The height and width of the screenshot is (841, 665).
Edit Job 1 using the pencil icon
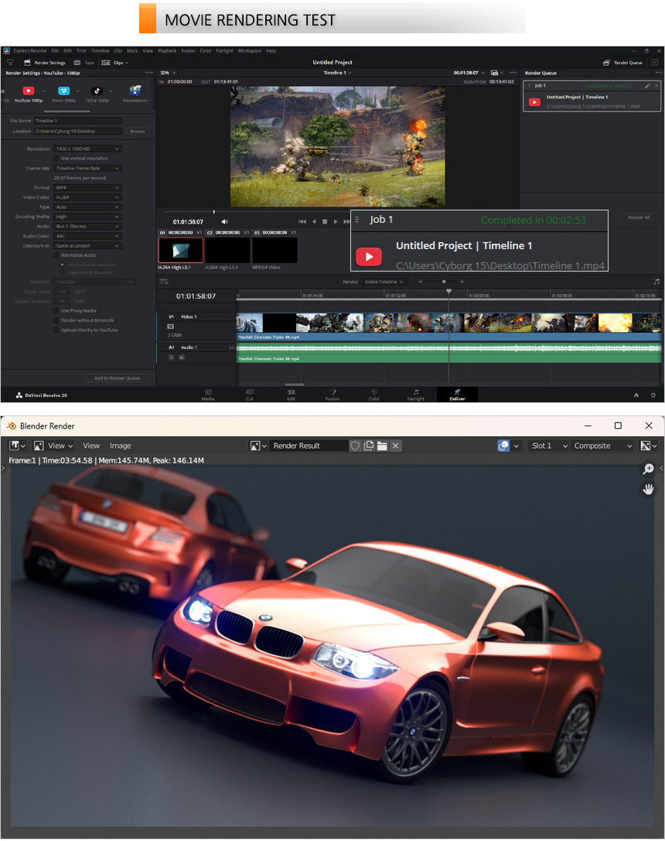[646, 85]
